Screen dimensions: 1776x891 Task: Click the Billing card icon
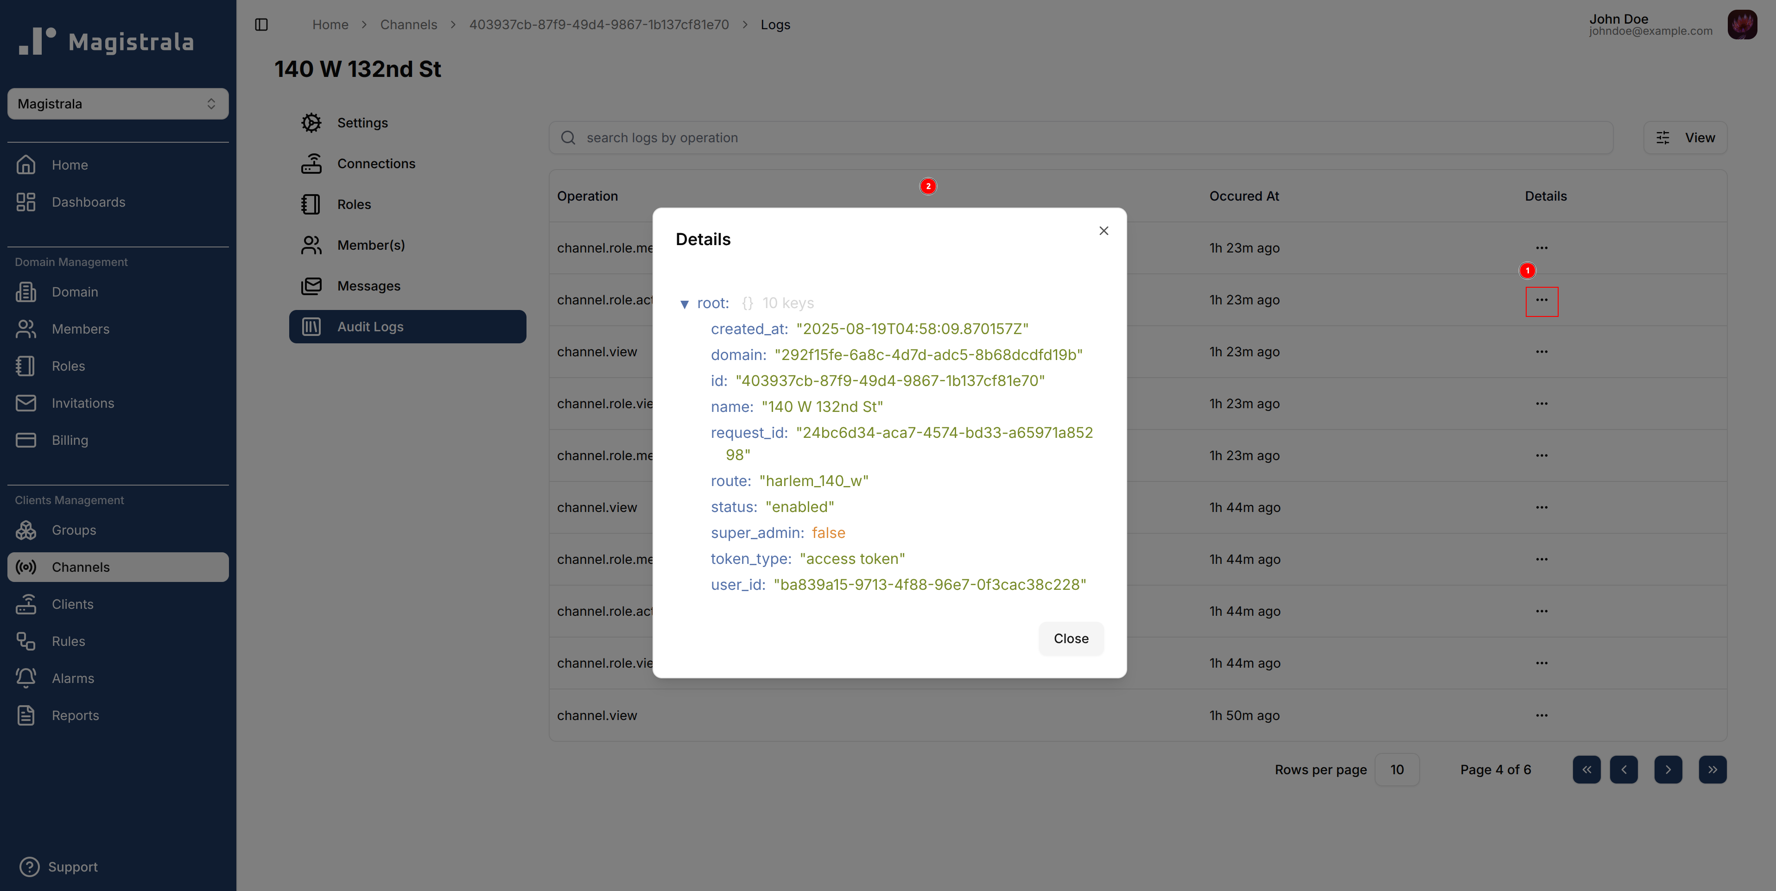(x=26, y=440)
